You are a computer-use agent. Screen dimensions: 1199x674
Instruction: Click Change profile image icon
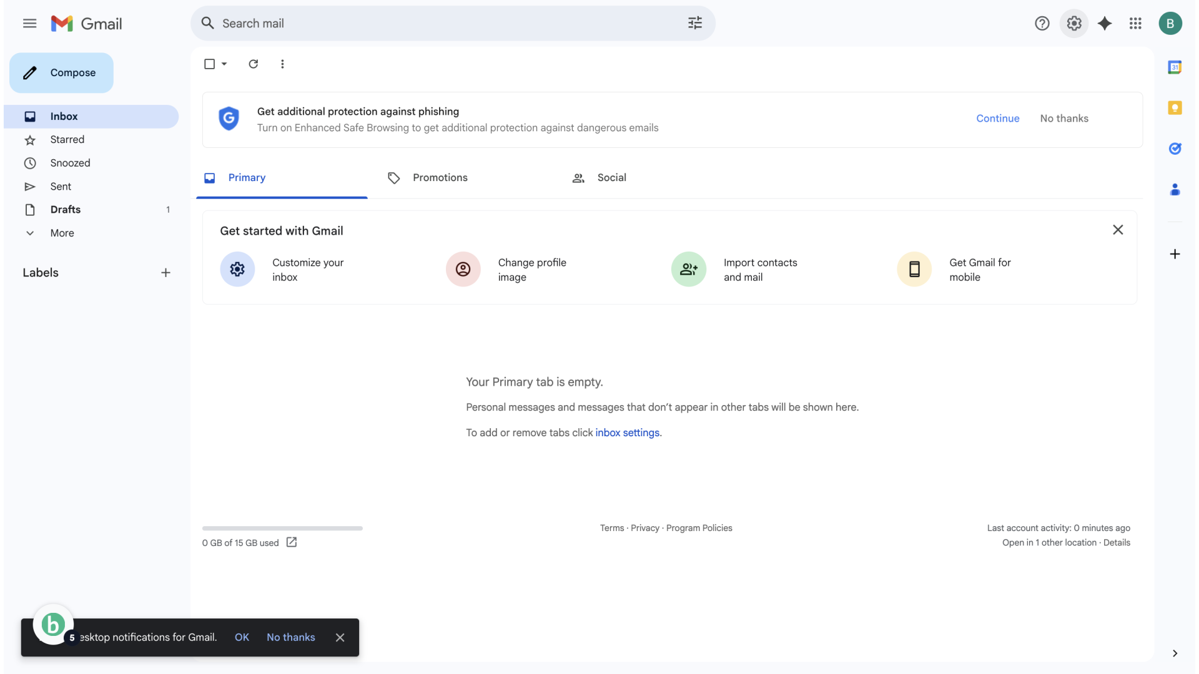point(463,269)
